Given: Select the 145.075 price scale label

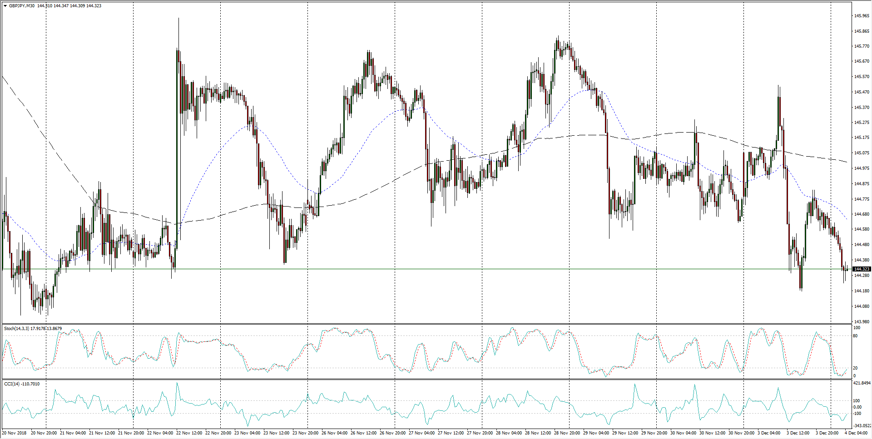Looking at the screenshot, I should coord(861,153).
